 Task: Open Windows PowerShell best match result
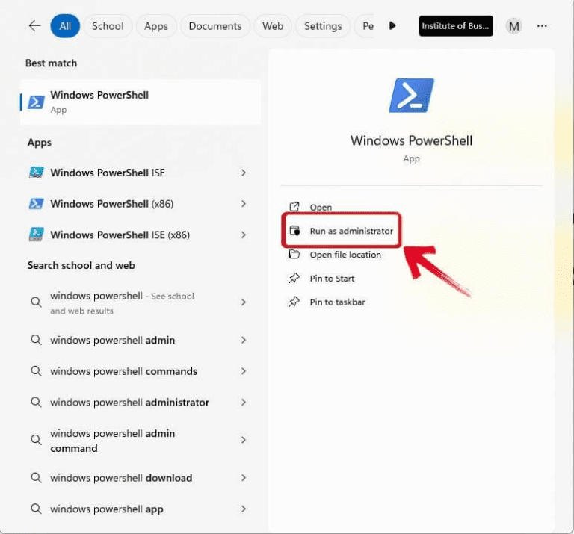click(x=141, y=102)
